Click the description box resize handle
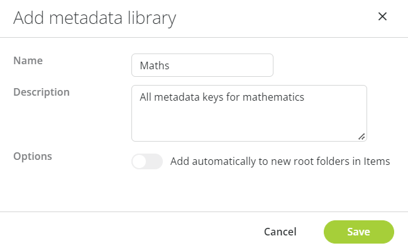This screenshot has height=248, width=408. 361,137
